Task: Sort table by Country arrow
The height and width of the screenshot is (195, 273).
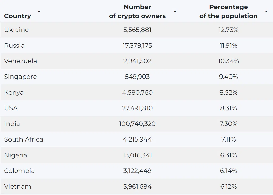Action: coord(39,12)
